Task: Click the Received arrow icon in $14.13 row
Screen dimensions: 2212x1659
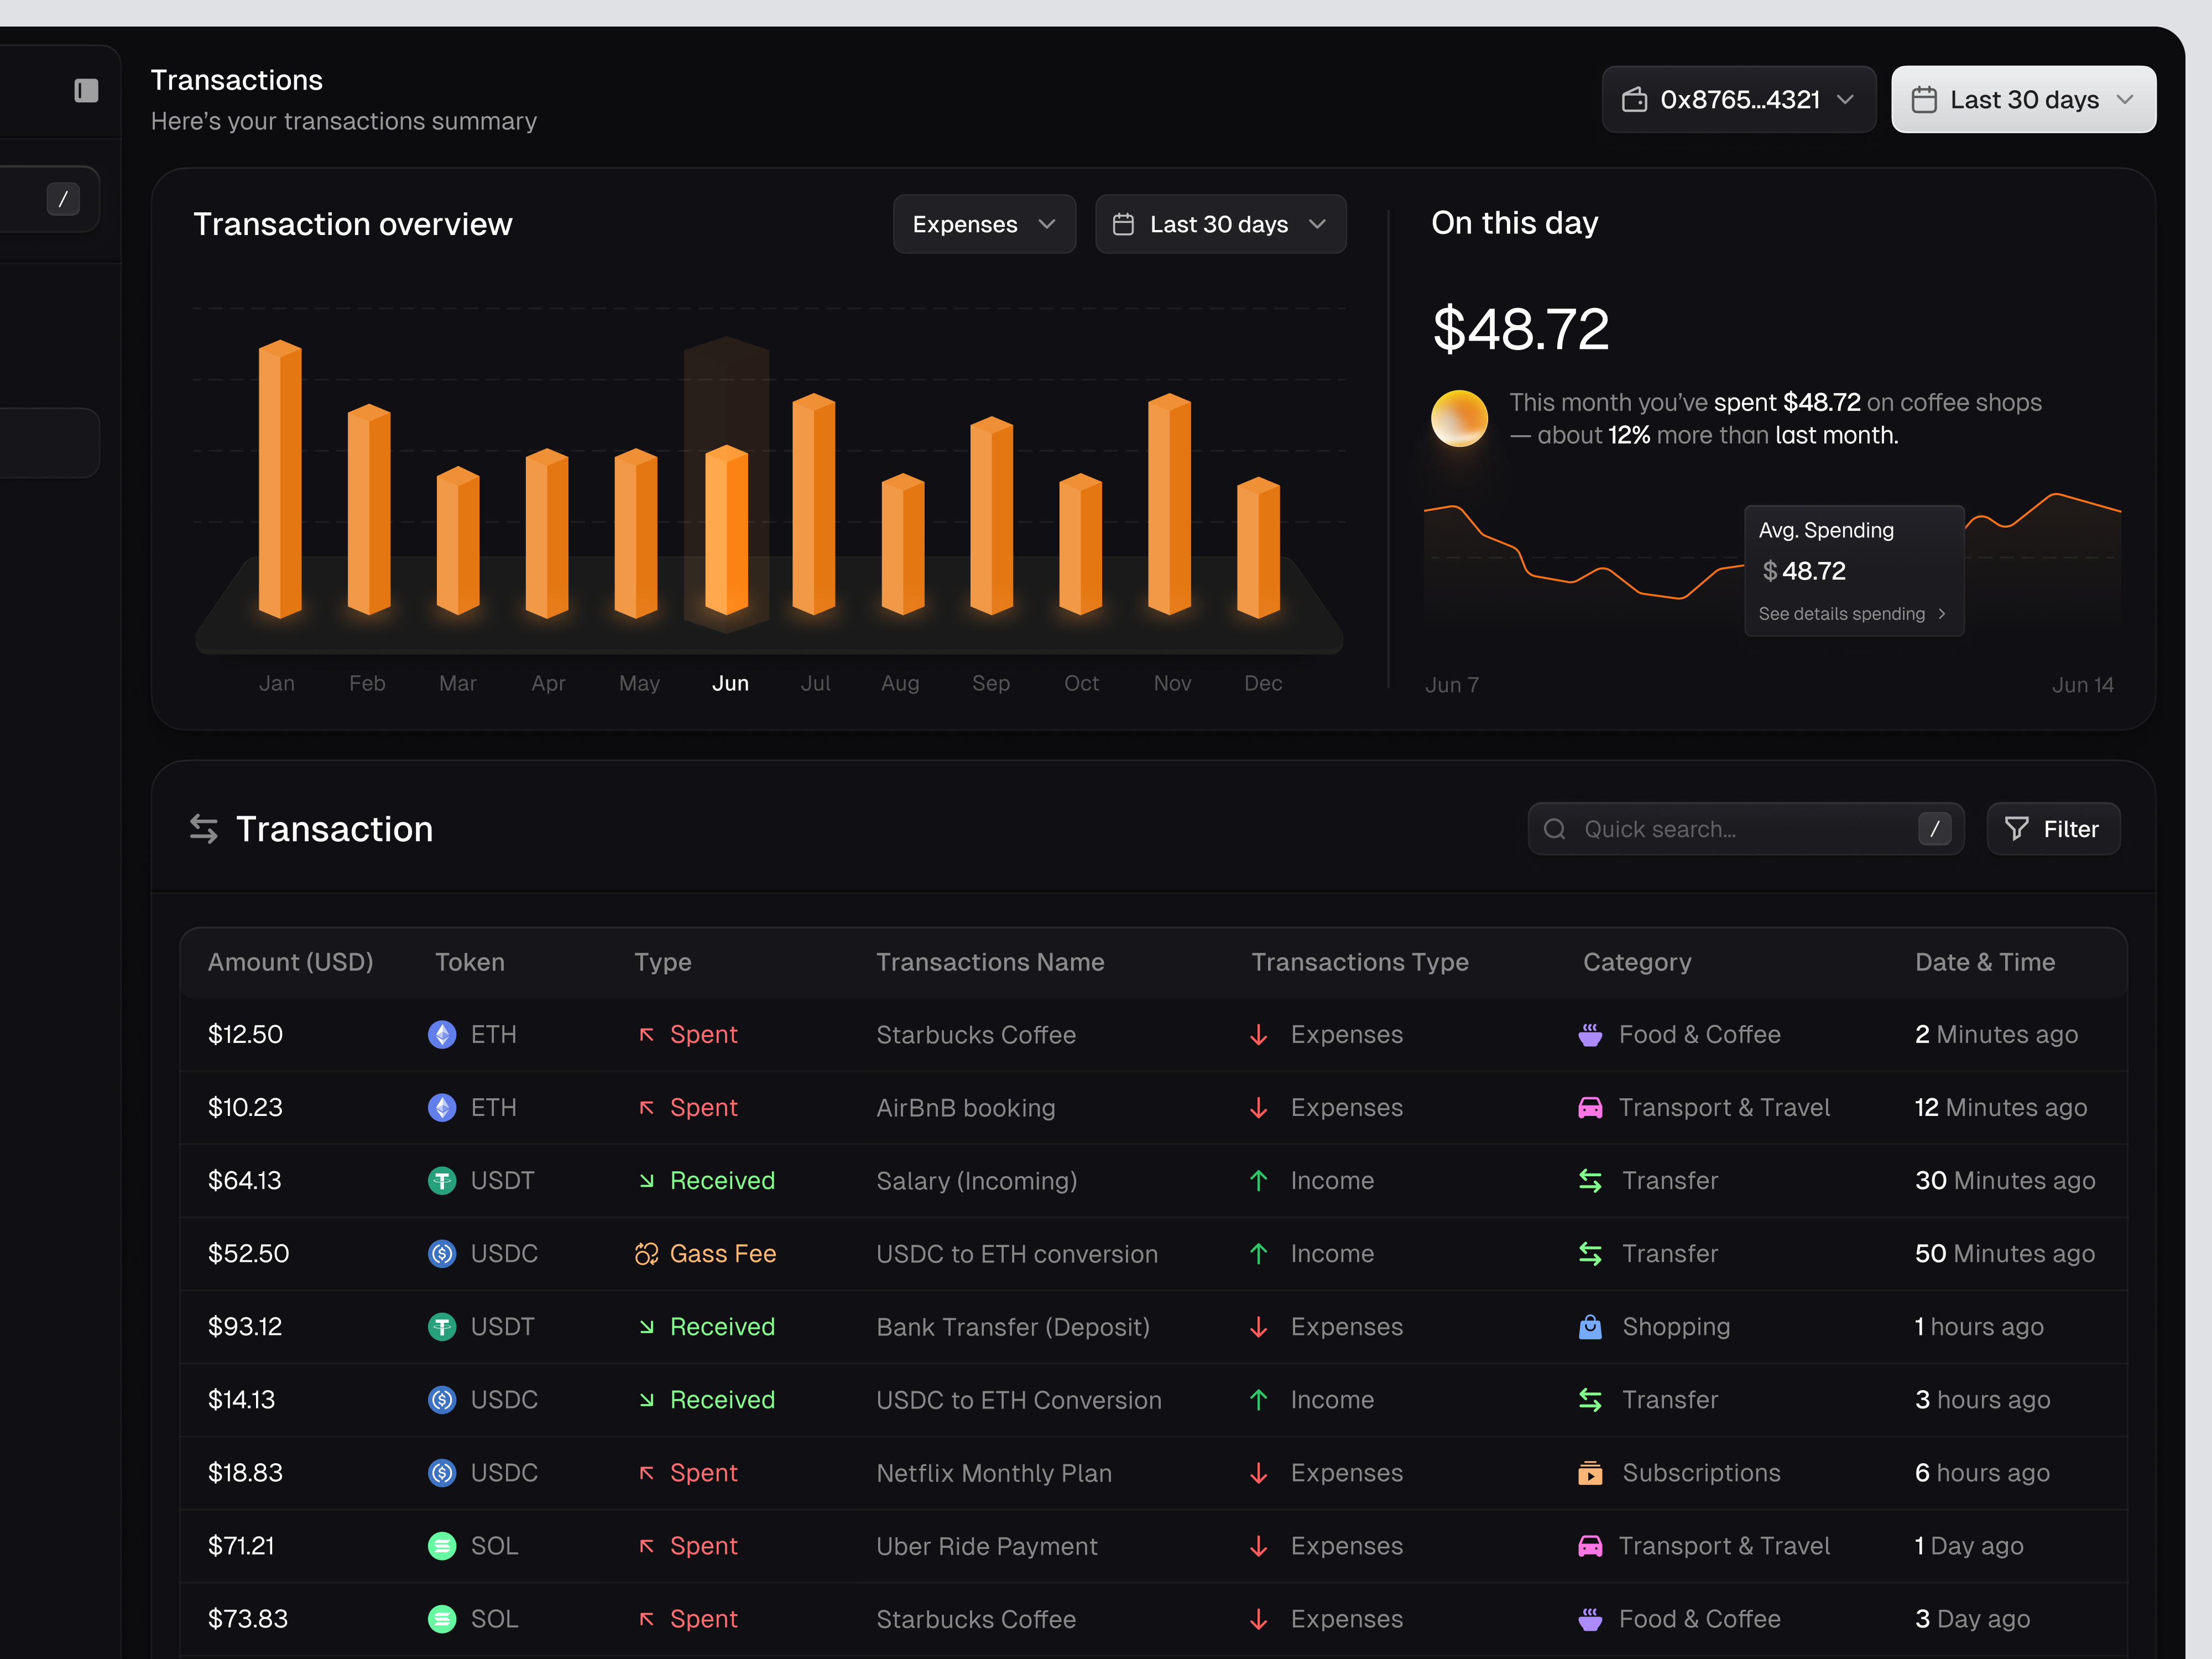Action: [x=647, y=1399]
